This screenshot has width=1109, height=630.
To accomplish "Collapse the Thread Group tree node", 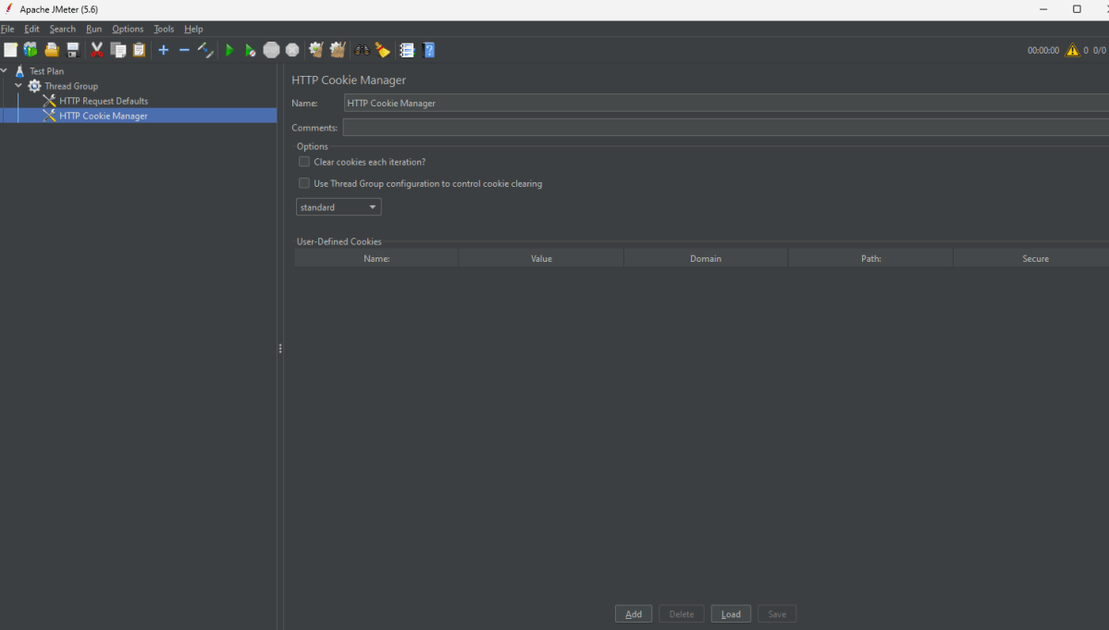I will pos(18,86).
